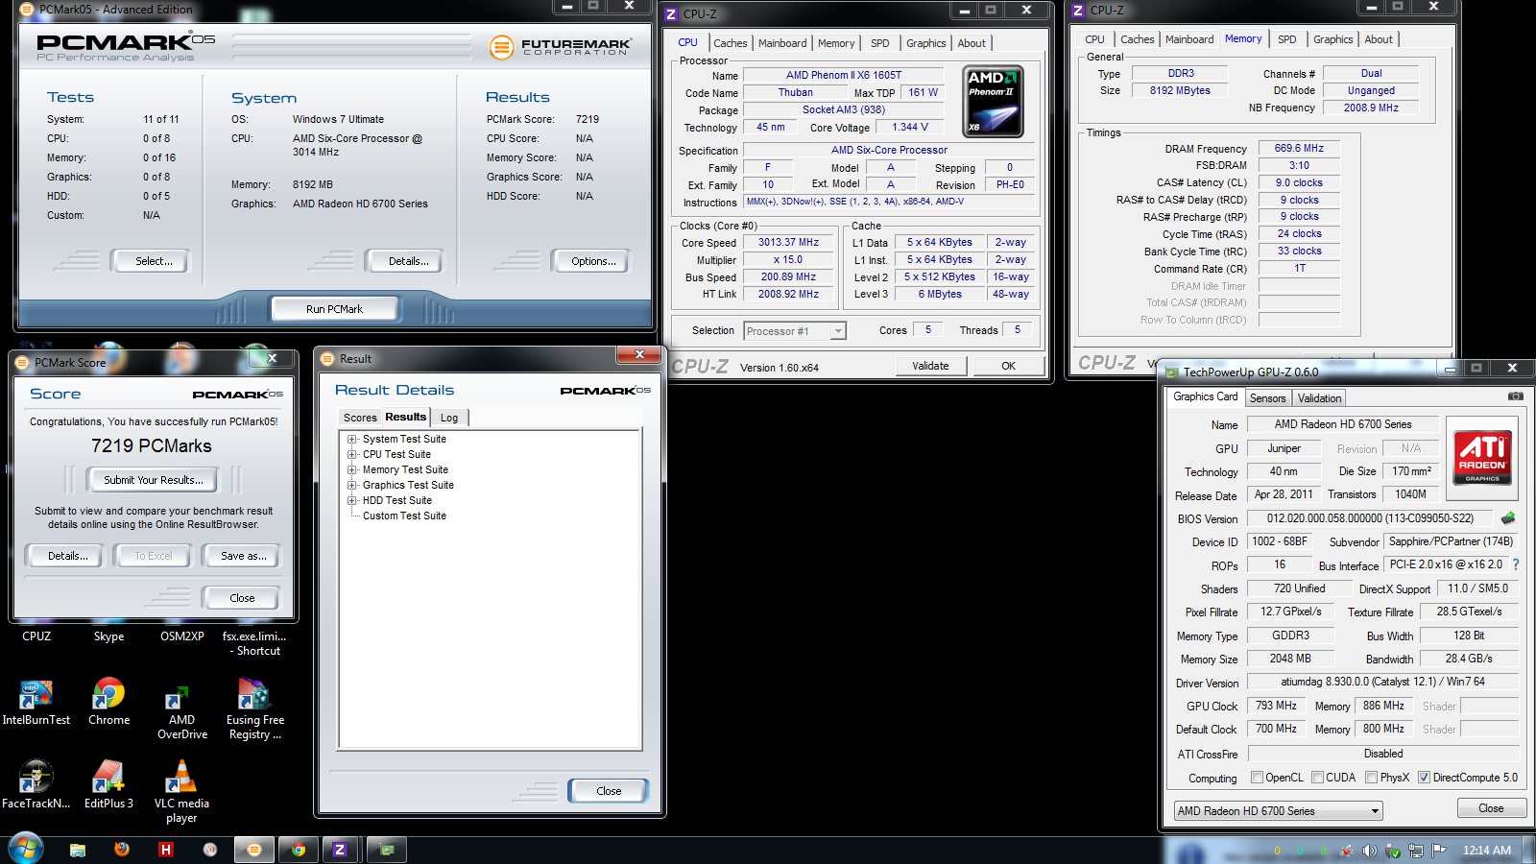Viewport: 1536px width, 864px height.
Task: Click Close in the PCMark Score window
Action: click(242, 598)
